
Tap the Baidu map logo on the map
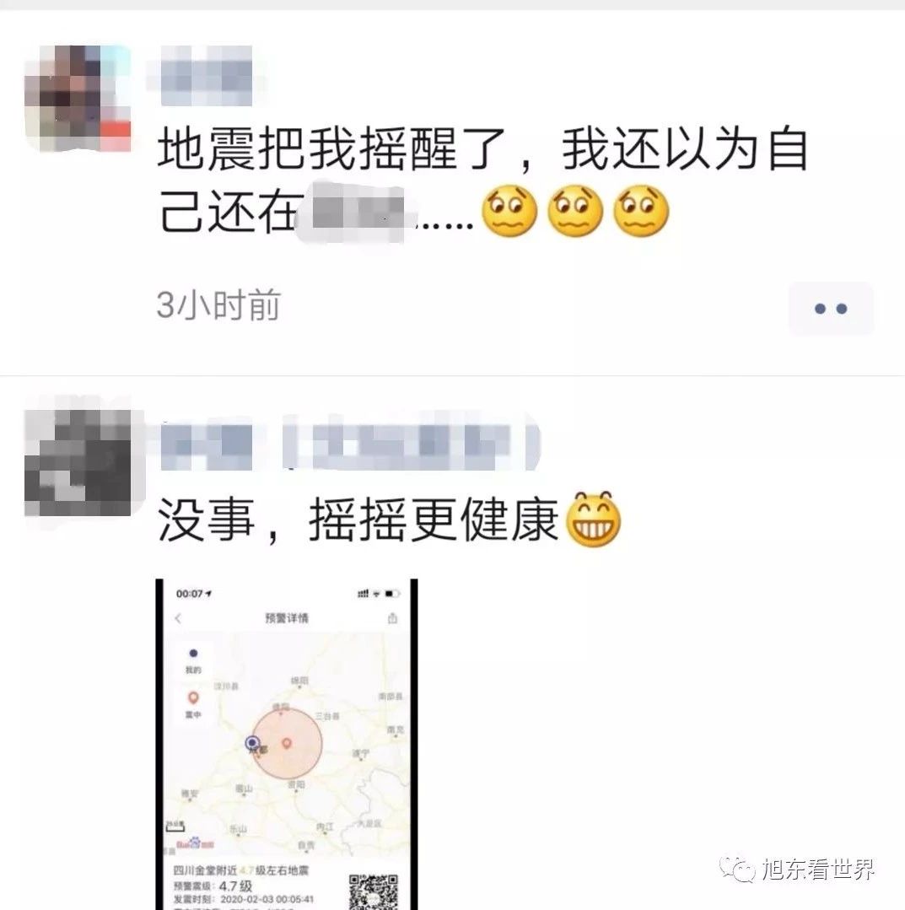click(195, 843)
